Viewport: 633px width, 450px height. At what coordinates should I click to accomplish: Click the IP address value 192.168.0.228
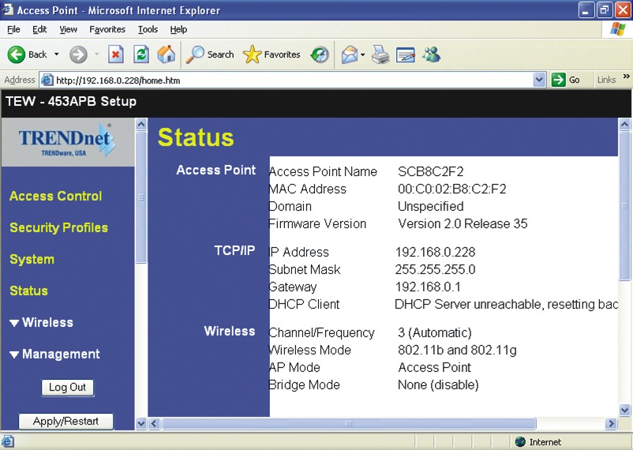435,252
